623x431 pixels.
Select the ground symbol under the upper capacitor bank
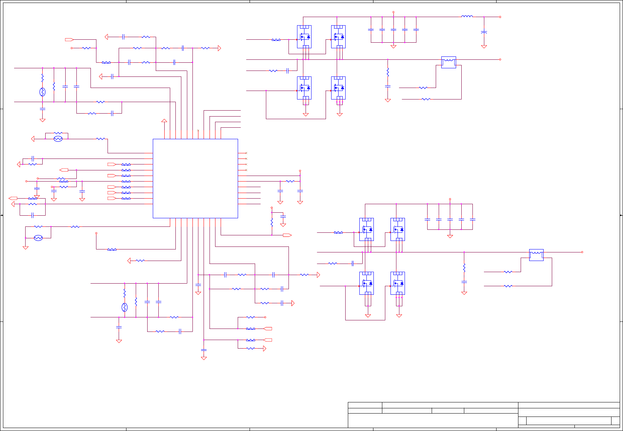click(393, 46)
